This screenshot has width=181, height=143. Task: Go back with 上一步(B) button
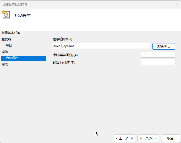(125, 138)
